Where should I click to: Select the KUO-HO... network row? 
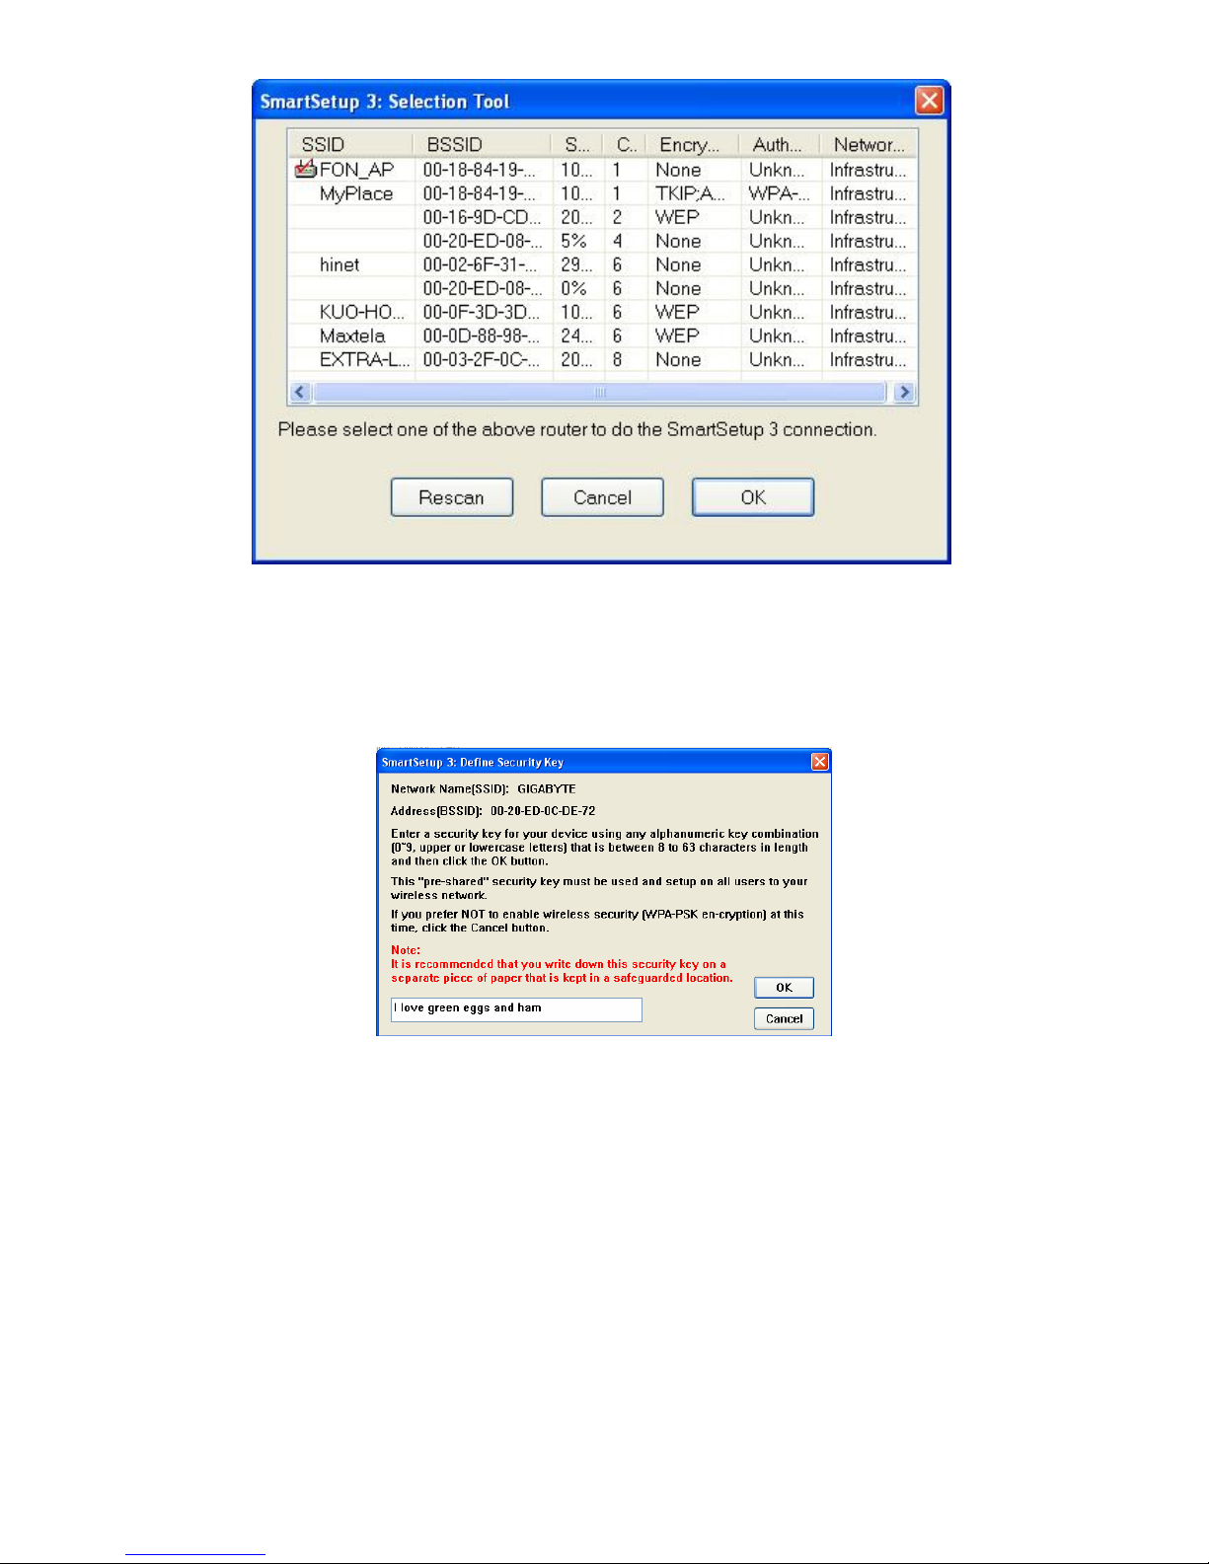pos(603,312)
